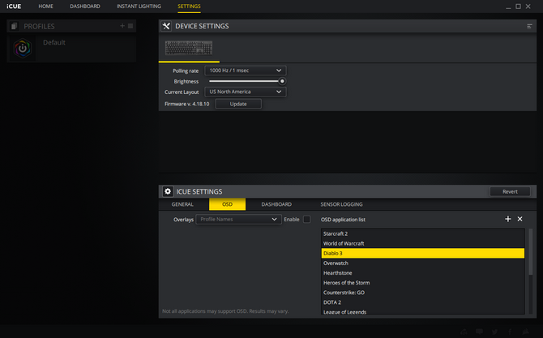Open the chat bubble icon in the footer

point(479,332)
